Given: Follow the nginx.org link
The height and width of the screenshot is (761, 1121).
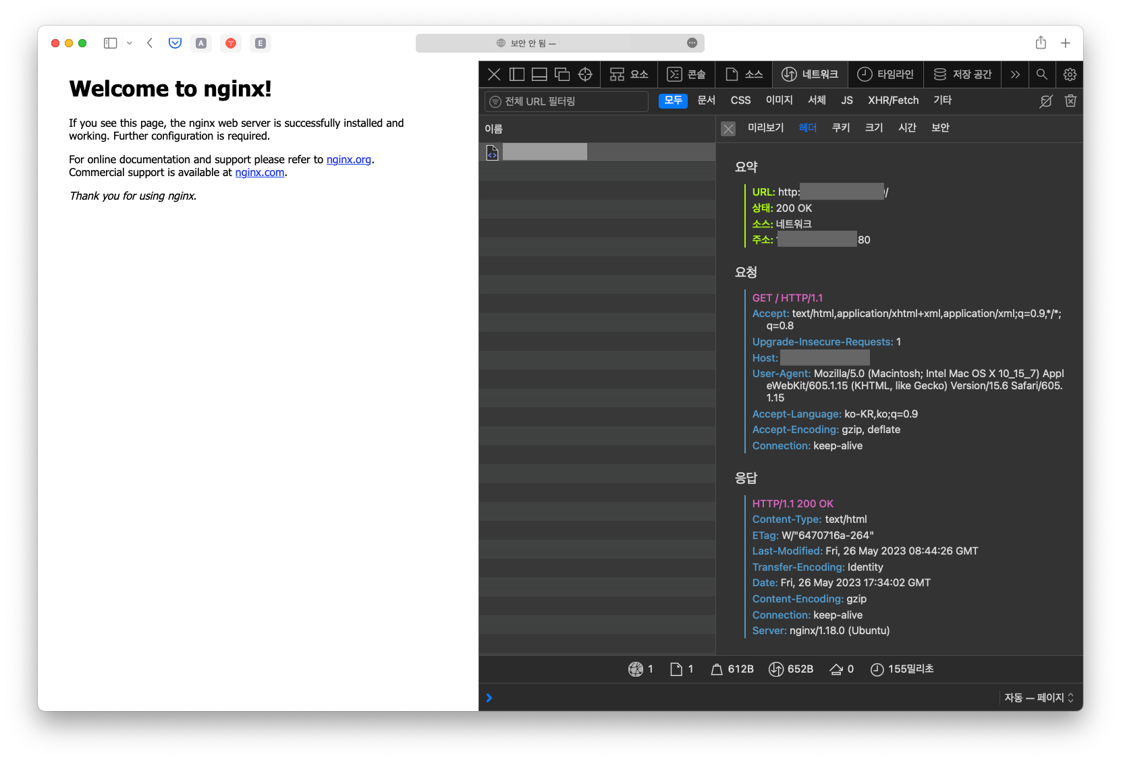Looking at the screenshot, I should [349, 160].
